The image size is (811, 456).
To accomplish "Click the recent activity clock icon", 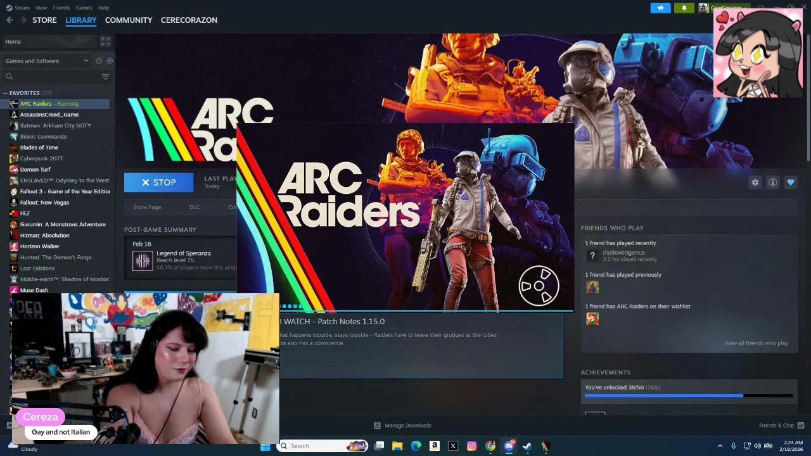I will (99, 61).
